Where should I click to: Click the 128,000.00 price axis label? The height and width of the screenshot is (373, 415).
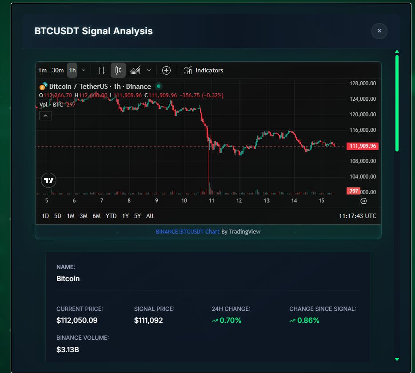click(363, 83)
